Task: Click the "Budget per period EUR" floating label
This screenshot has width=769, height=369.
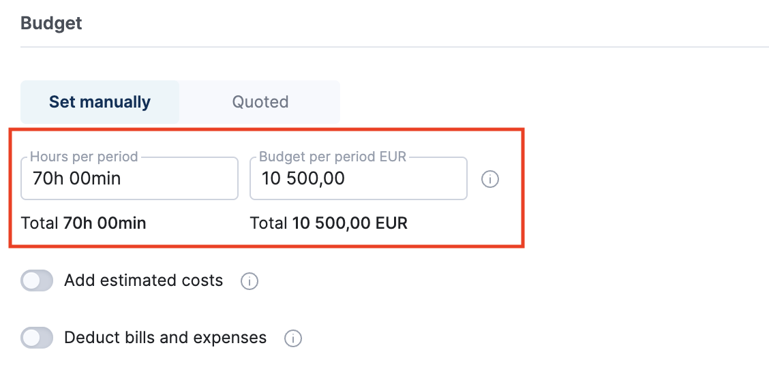Action: click(x=332, y=157)
